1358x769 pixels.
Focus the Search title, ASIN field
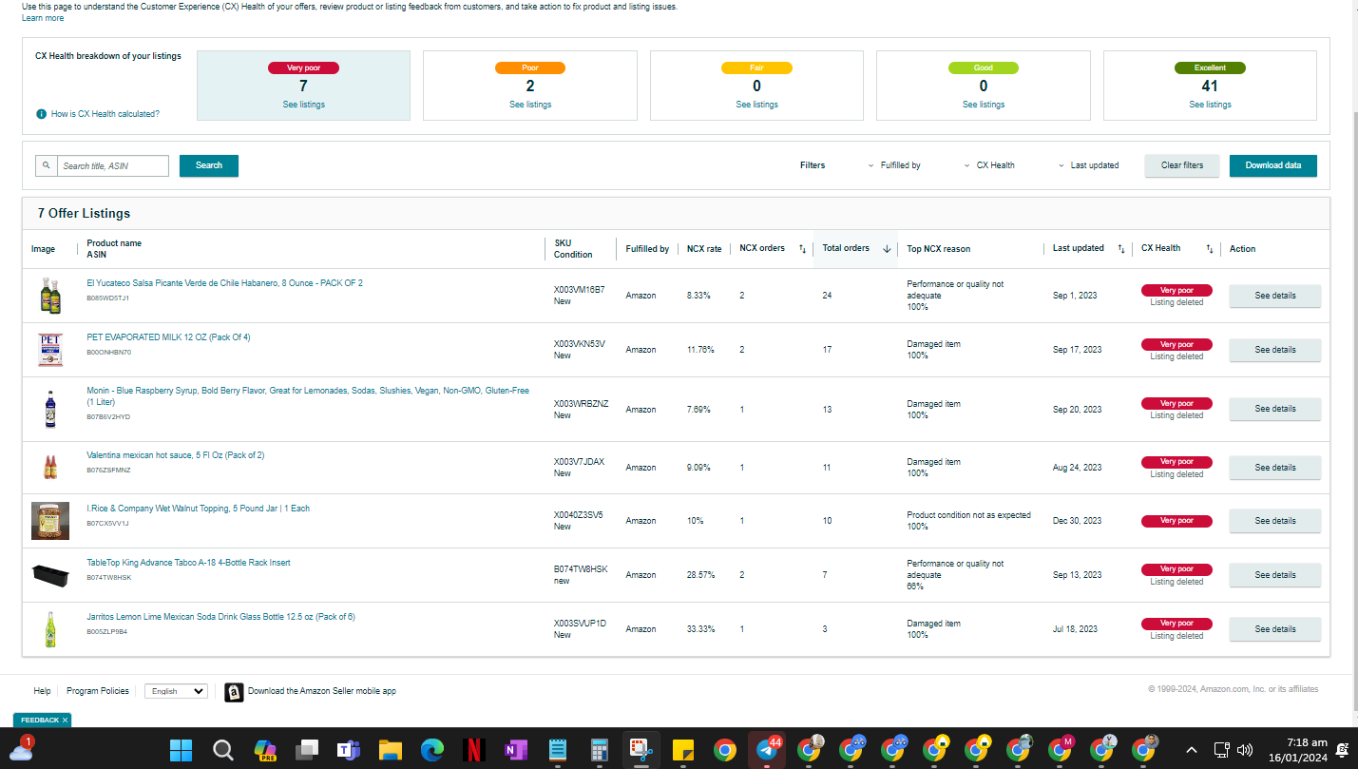click(x=113, y=165)
